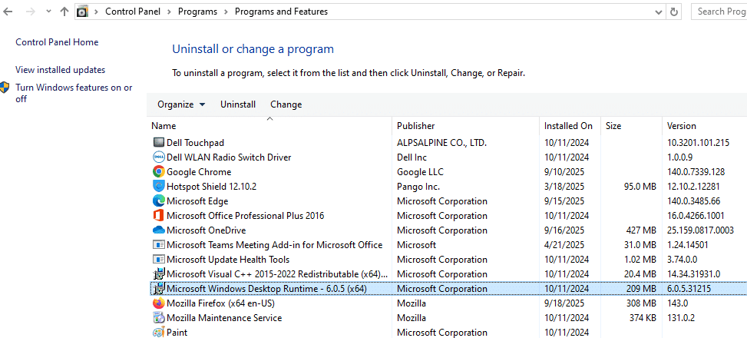Click the Microsoft Edge icon
Screen dimensions: 747x338
pyautogui.click(x=159, y=201)
